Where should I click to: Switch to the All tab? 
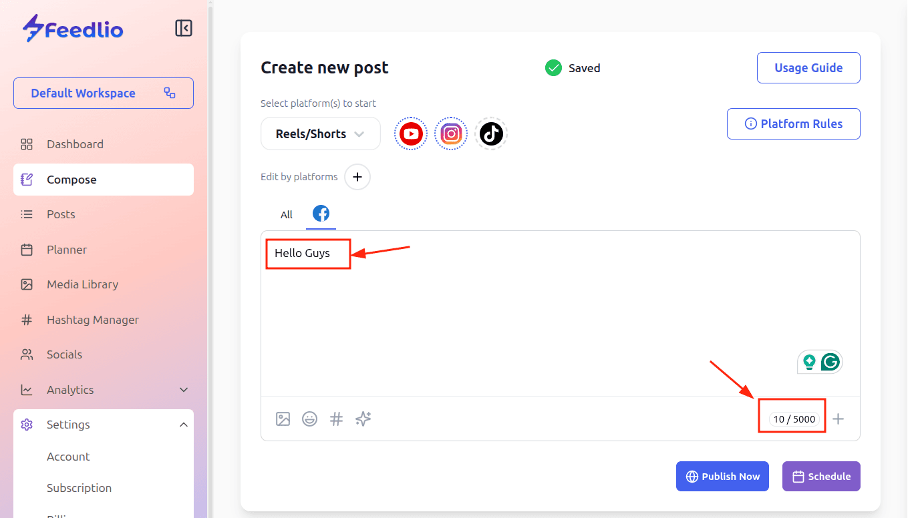287,215
